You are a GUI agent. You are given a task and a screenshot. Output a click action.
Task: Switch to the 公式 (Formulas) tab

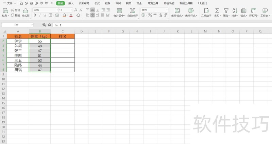click(97, 3)
